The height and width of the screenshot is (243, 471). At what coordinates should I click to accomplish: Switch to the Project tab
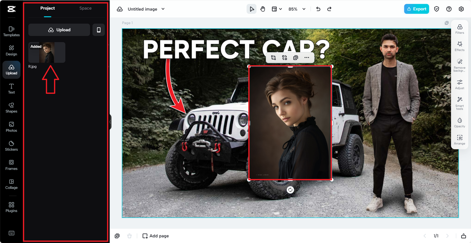tap(47, 8)
